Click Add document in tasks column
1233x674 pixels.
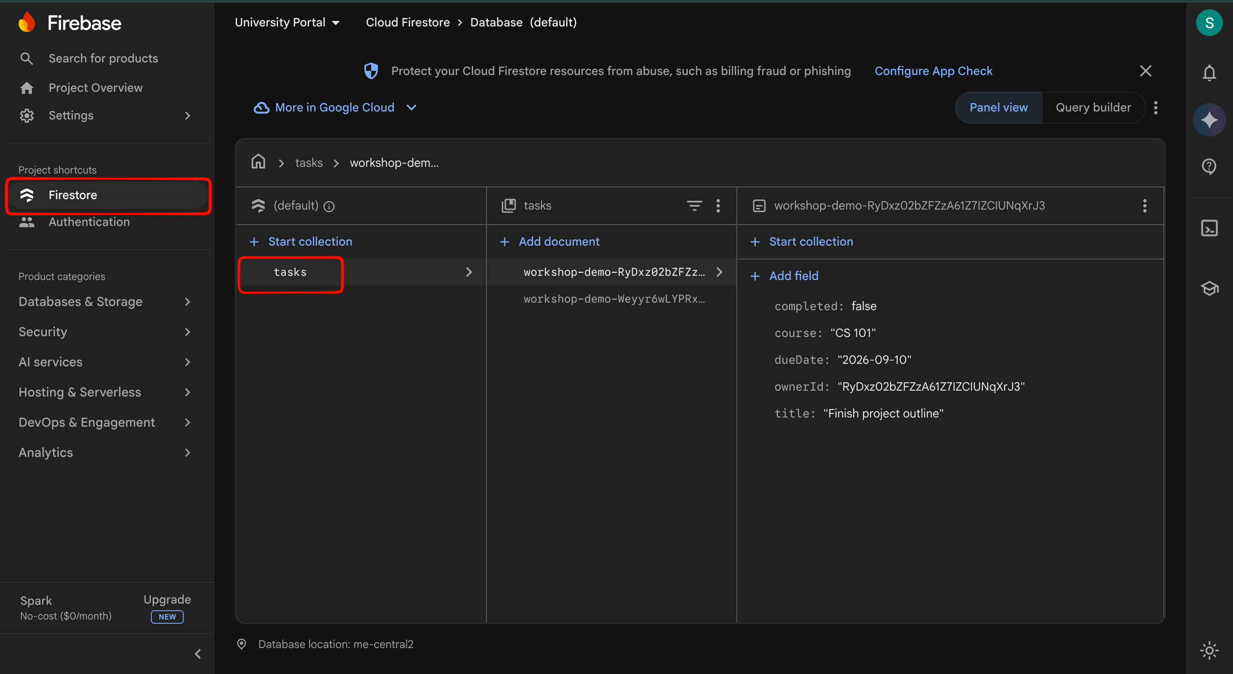point(549,241)
